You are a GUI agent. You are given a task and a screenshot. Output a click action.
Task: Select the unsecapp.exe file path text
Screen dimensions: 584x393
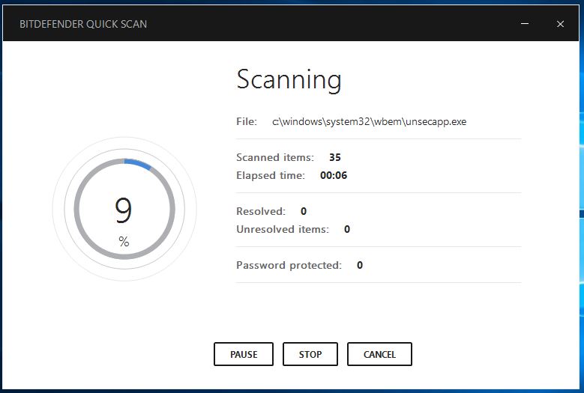(369, 121)
